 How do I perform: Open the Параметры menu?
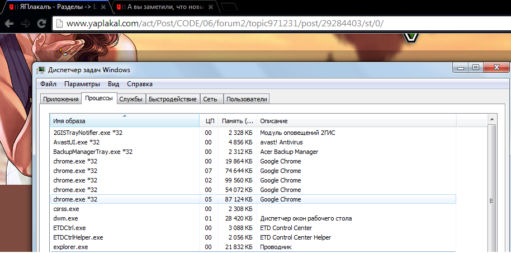point(82,84)
